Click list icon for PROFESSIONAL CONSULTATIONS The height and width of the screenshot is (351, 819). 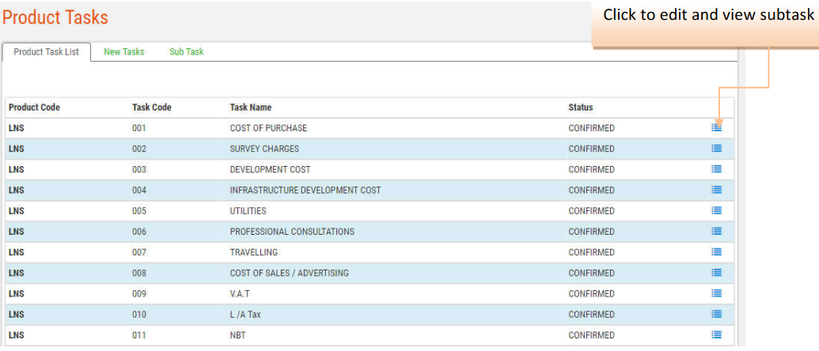716,231
